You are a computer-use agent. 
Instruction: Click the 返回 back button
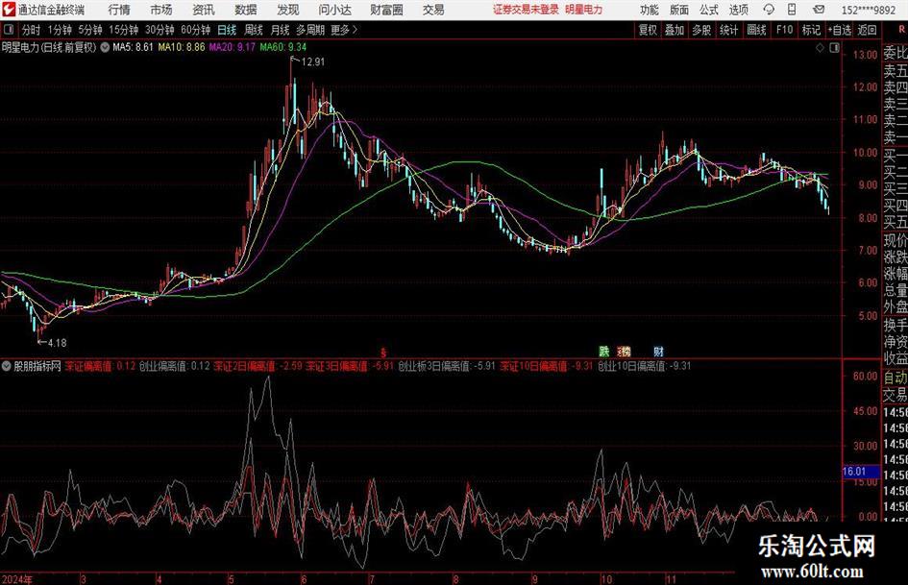[867, 30]
